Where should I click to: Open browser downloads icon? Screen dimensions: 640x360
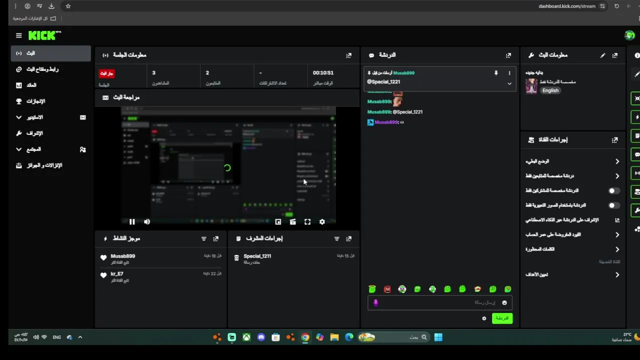click(51, 6)
